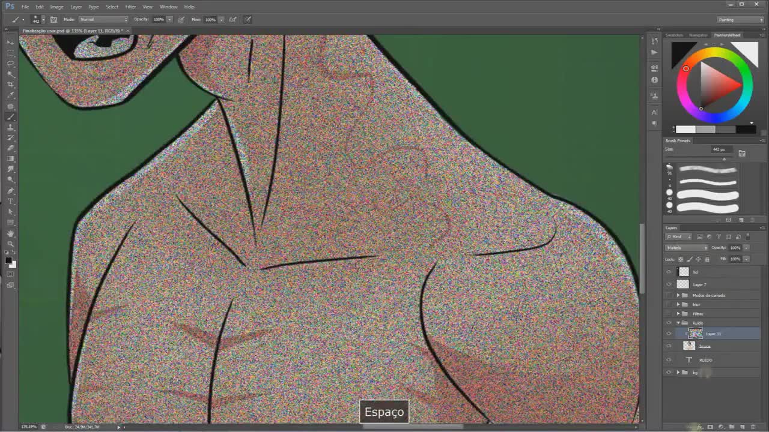Open the Brush panel toggle icon
The width and height of the screenshot is (769, 432).
(x=53, y=19)
